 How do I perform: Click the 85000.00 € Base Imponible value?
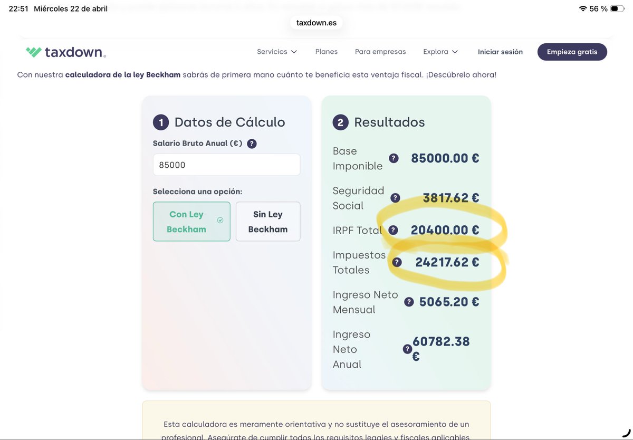(445, 158)
